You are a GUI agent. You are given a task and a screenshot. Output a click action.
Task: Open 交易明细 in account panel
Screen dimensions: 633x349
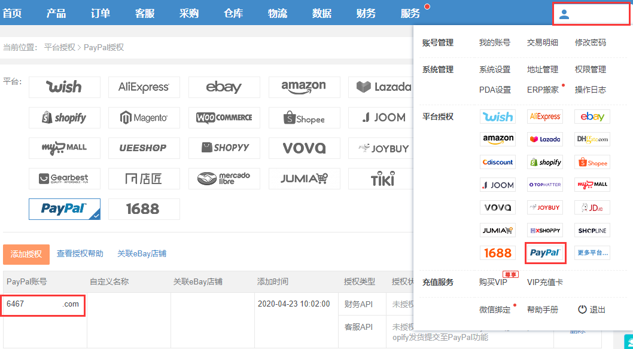543,42
